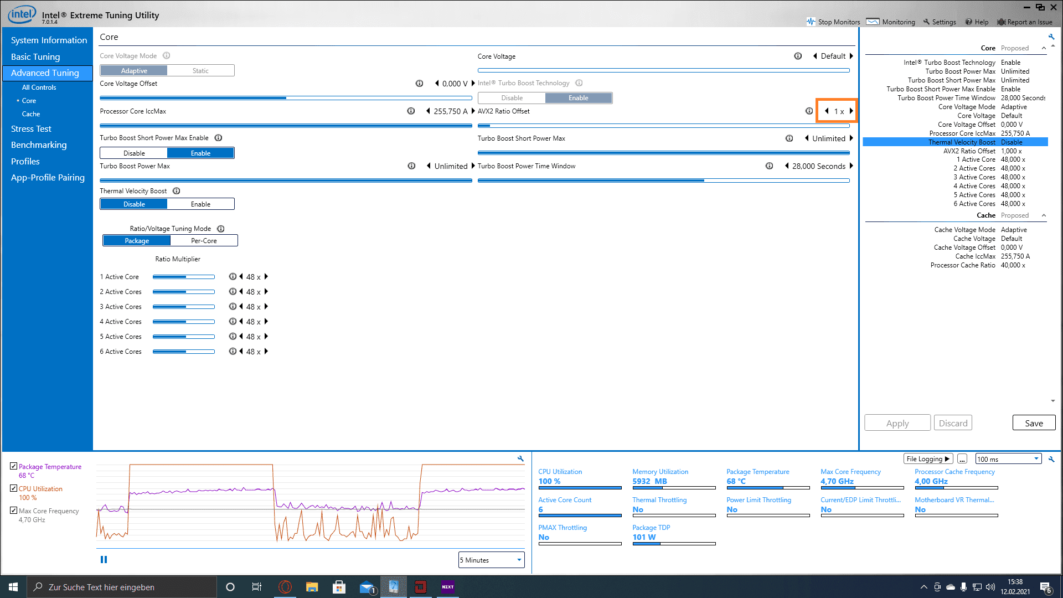1063x598 pixels.
Task: Open File Explorer in the Windows taskbar
Action: tap(312, 587)
